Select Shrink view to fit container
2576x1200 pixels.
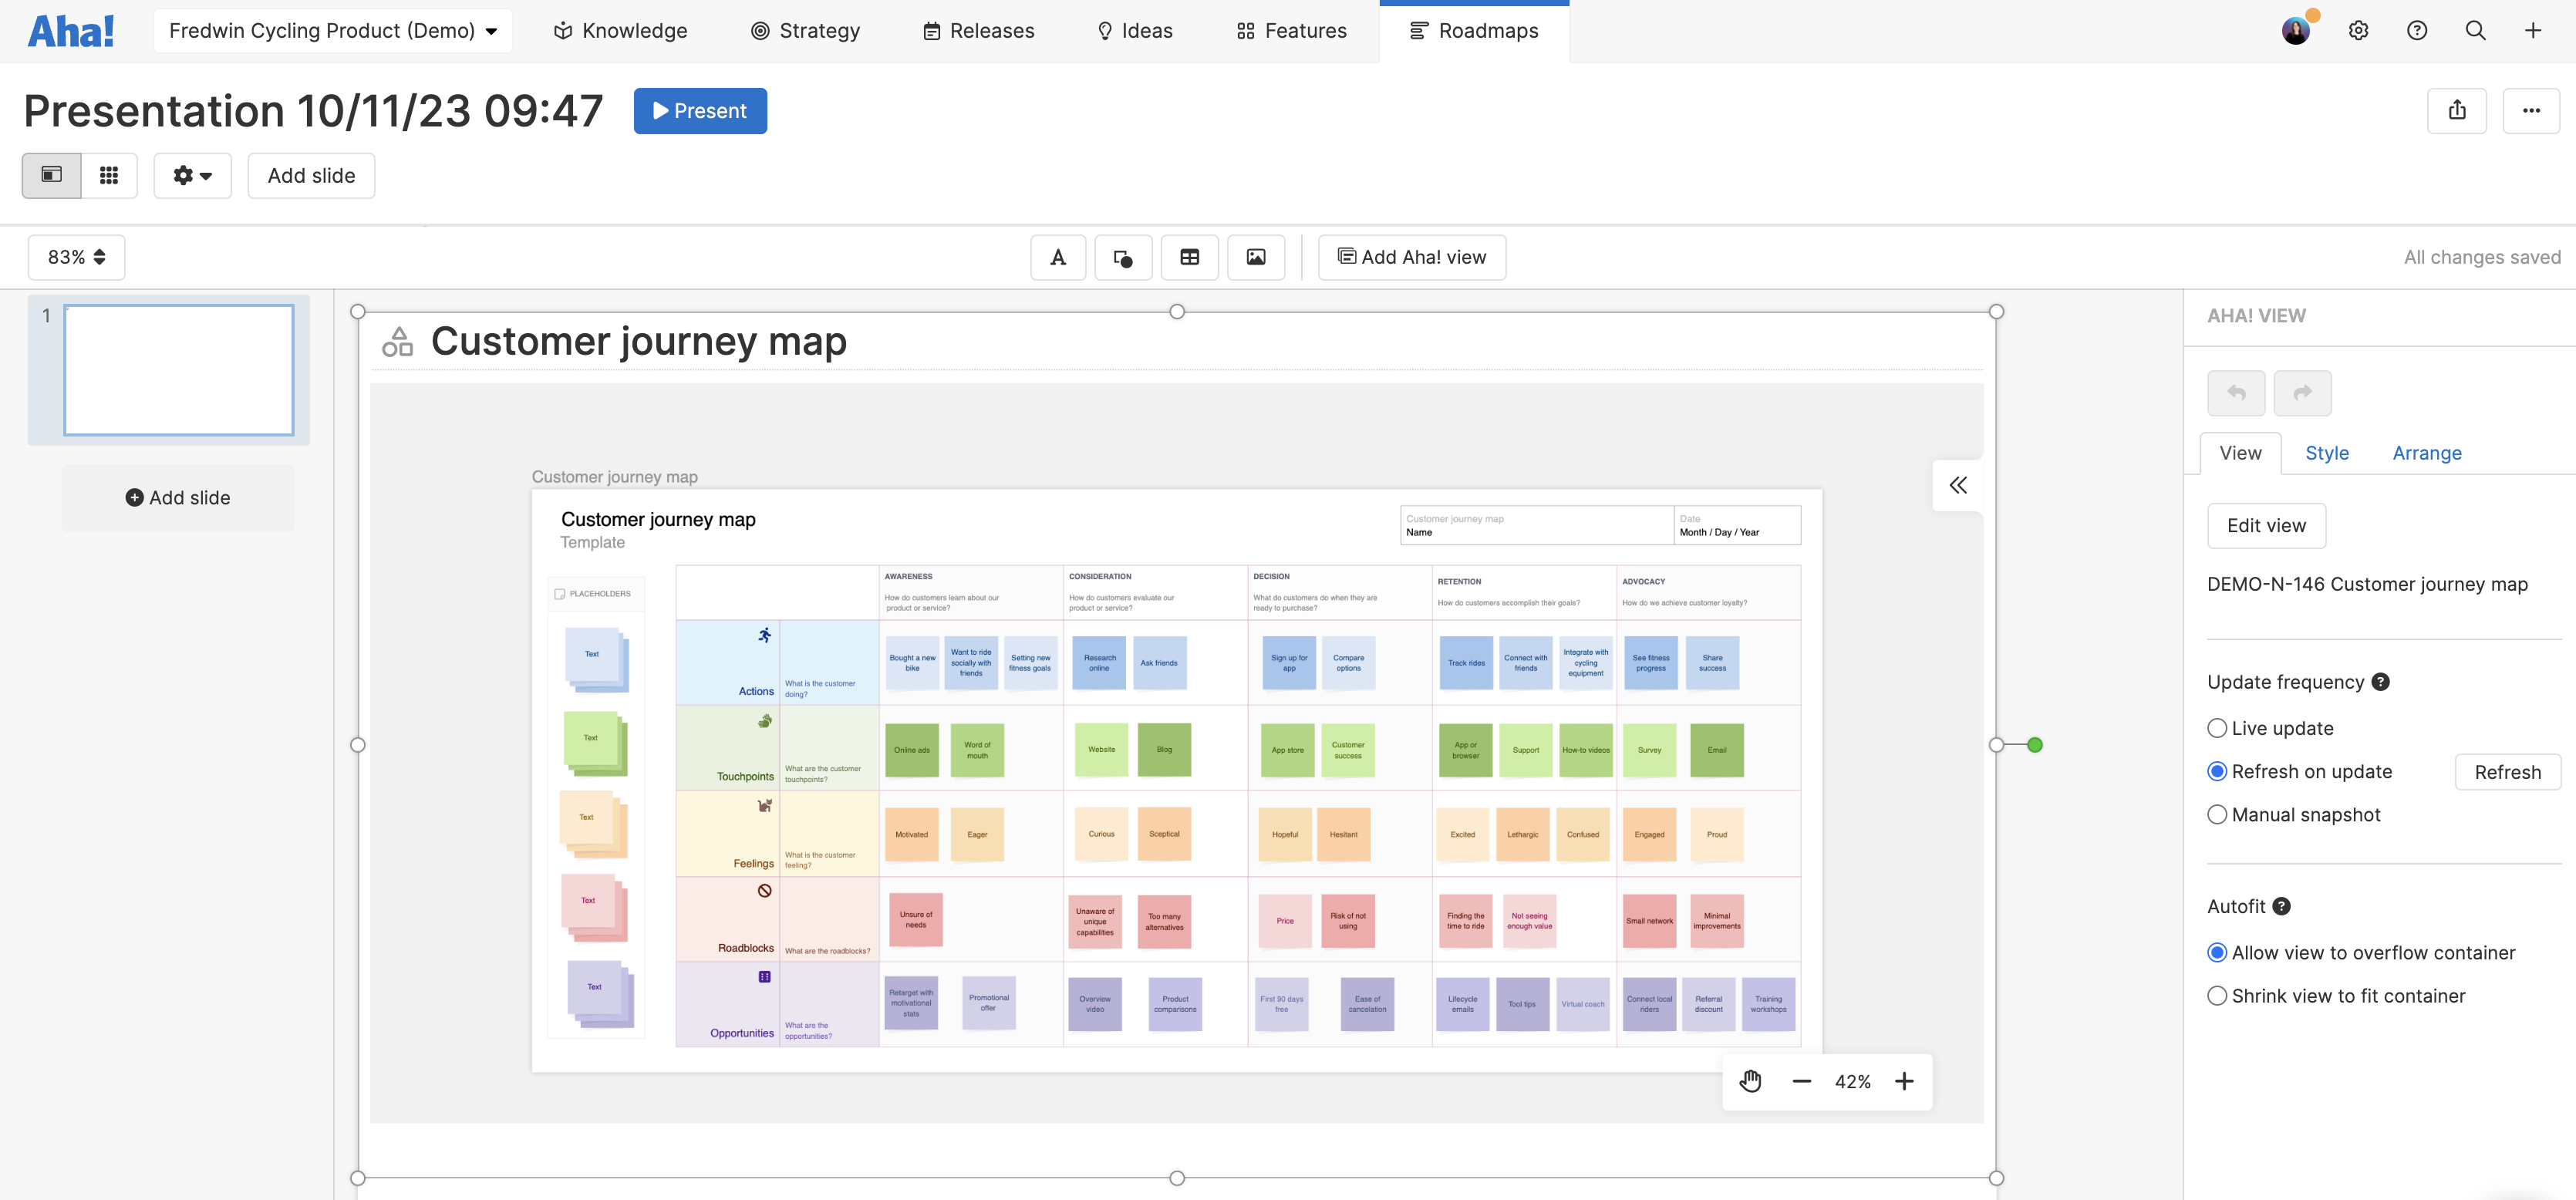coord(2217,995)
